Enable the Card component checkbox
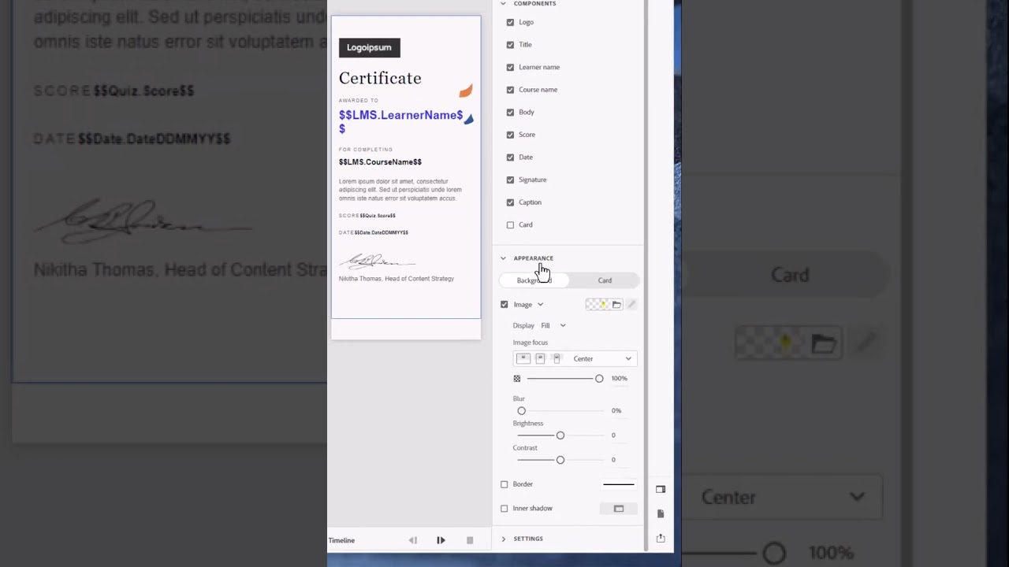 [510, 225]
